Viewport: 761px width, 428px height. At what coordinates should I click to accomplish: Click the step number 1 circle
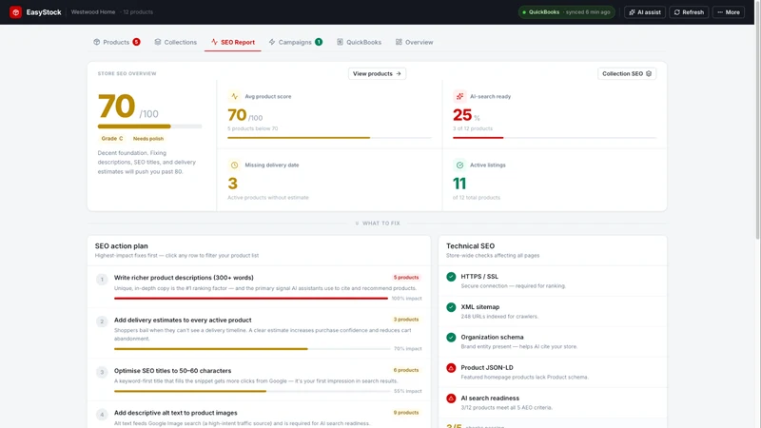[102, 279]
